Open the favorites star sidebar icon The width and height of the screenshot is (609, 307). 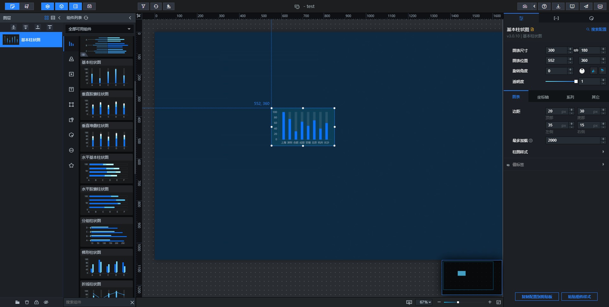click(71, 165)
